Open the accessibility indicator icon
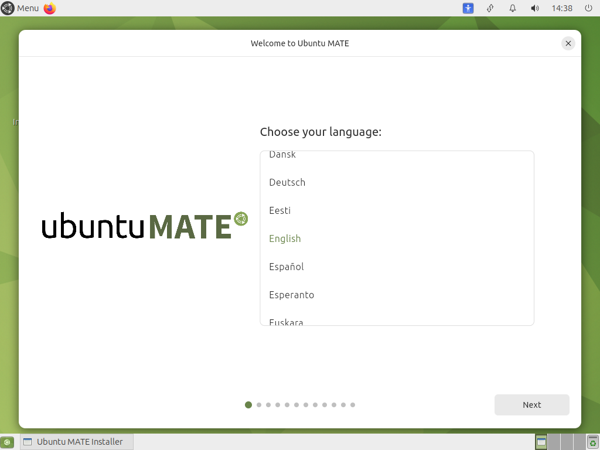 (468, 8)
